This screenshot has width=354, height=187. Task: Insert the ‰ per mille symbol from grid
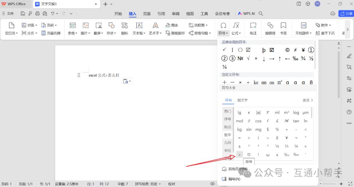(286, 155)
